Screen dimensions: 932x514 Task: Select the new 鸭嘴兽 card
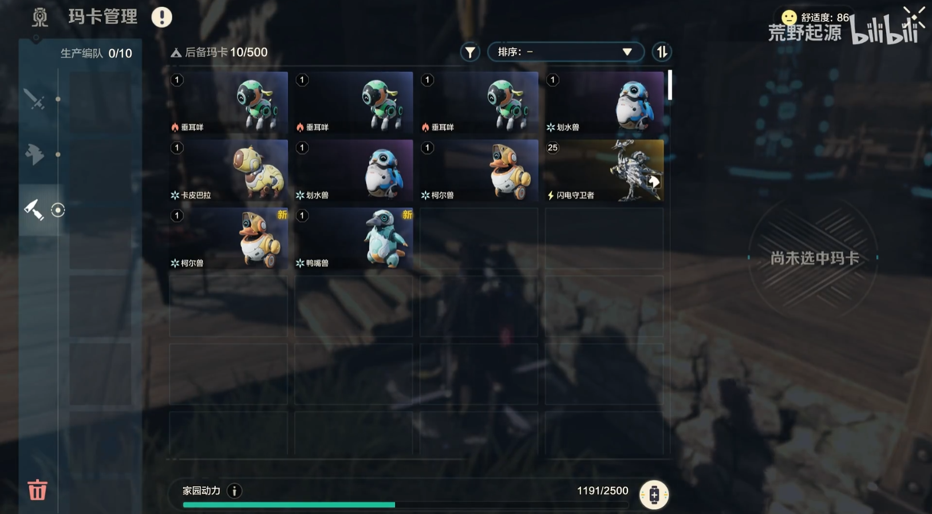(354, 239)
